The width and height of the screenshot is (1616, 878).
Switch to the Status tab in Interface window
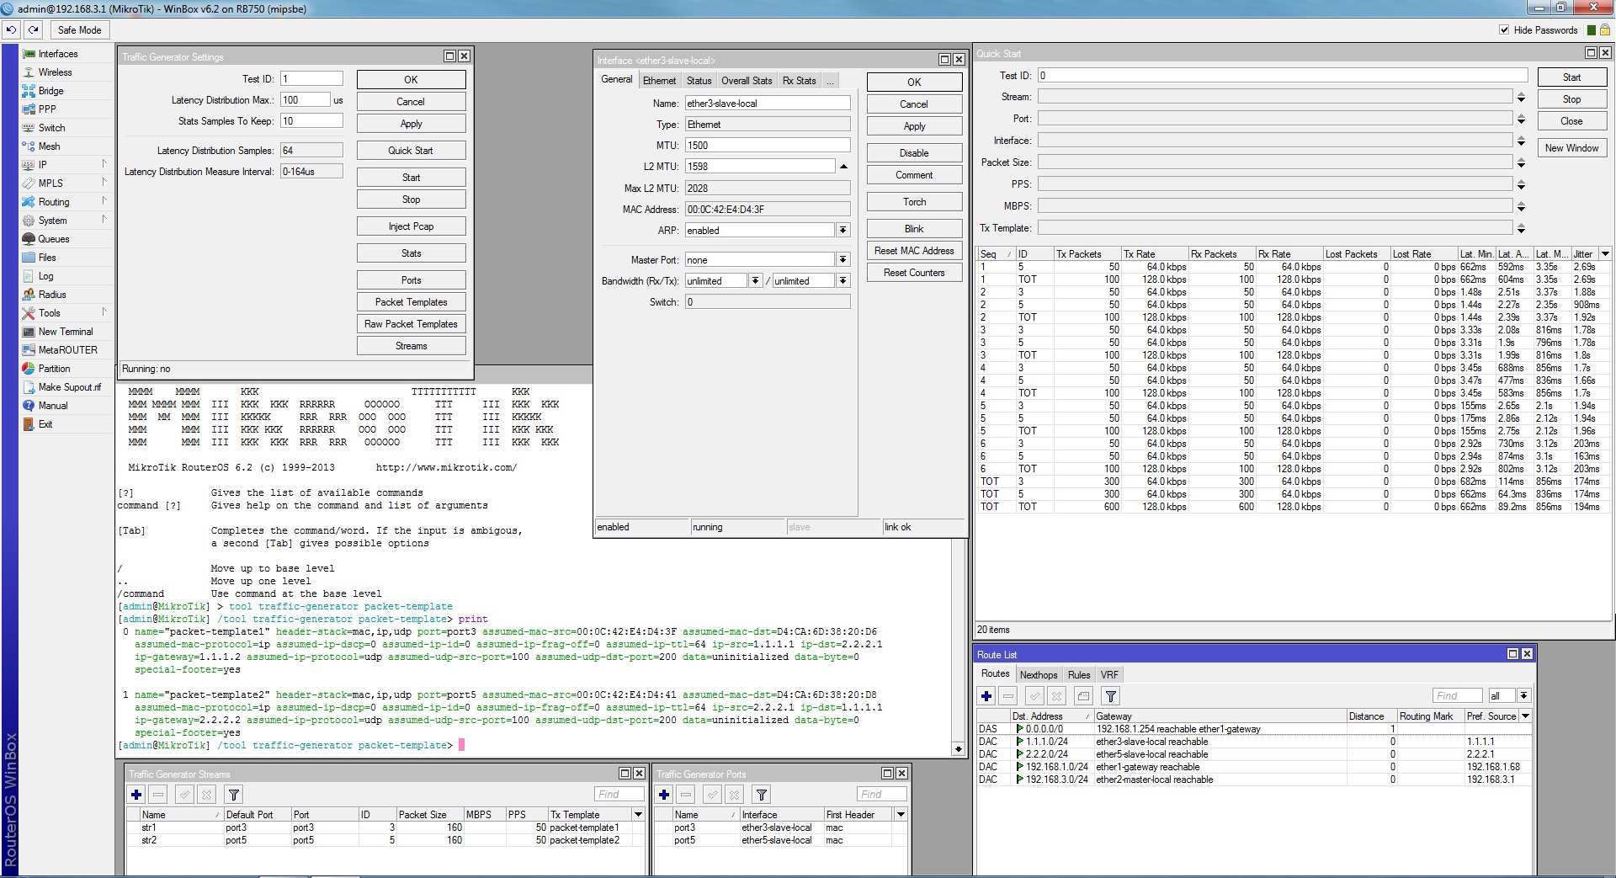click(699, 81)
